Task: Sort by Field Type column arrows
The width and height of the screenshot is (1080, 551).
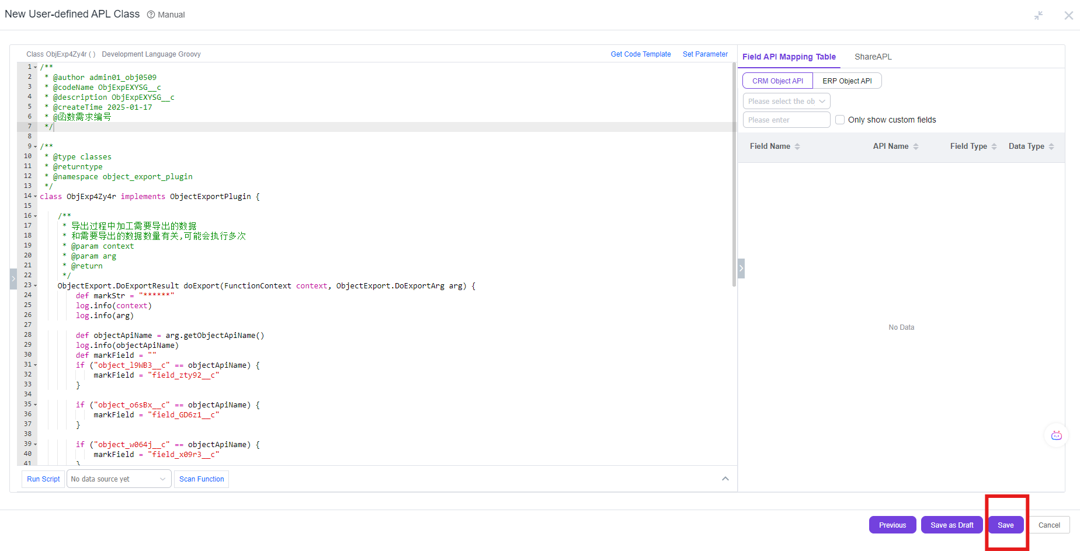Action: (x=994, y=147)
